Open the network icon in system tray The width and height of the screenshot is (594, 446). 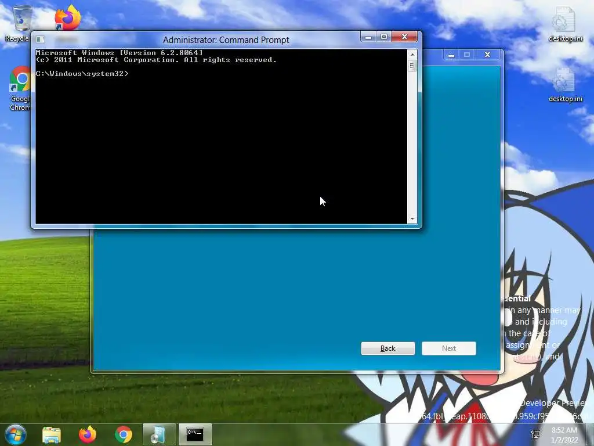535,434
